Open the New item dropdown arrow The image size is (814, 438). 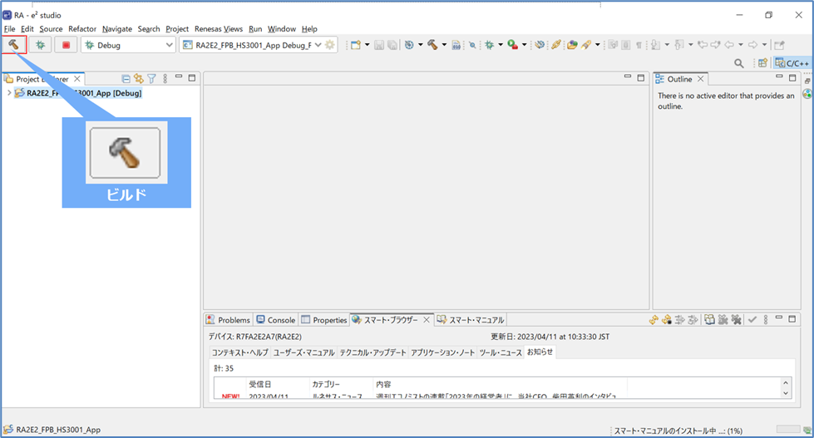point(367,45)
